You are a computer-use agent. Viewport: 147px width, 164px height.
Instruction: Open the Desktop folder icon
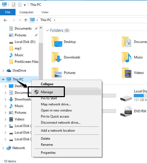tap(57, 42)
